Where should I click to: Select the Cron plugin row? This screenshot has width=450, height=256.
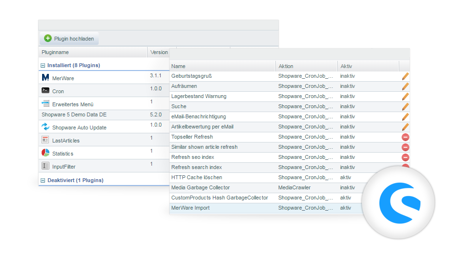pos(104,90)
